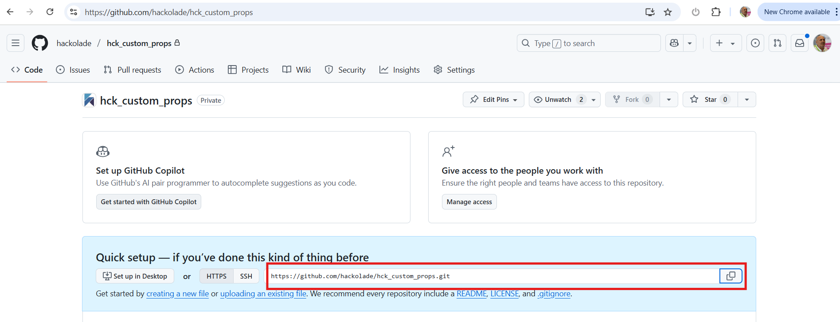Select the SSH protocol option

coord(246,276)
